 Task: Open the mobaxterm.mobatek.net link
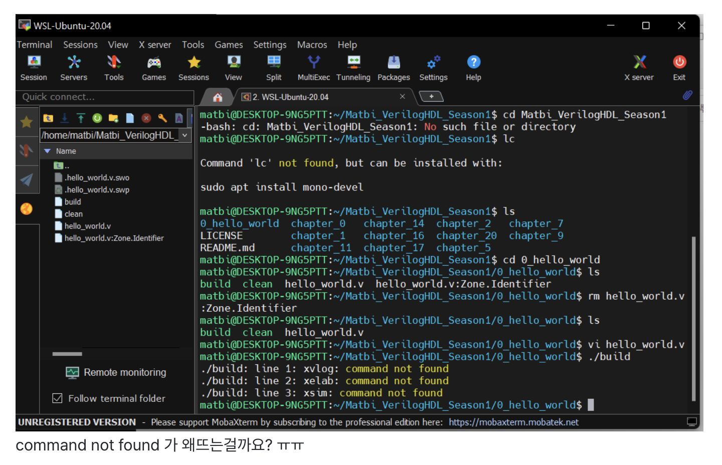513,422
